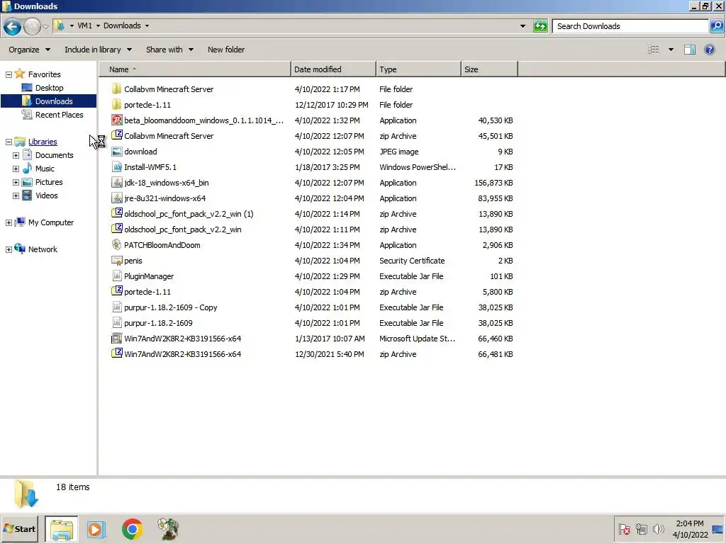Select the jre-8u321-windows-x64 installer icon
The width and height of the screenshot is (726, 544).
[x=117, y=198]
